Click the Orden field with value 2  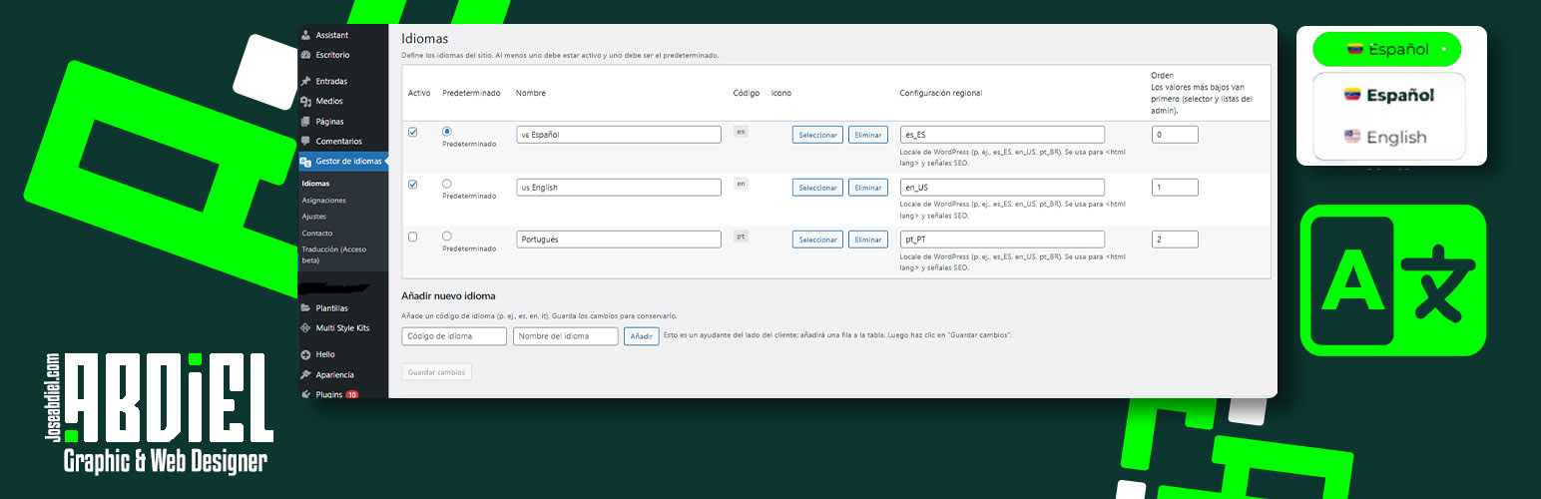click(x=1175, y=240)
